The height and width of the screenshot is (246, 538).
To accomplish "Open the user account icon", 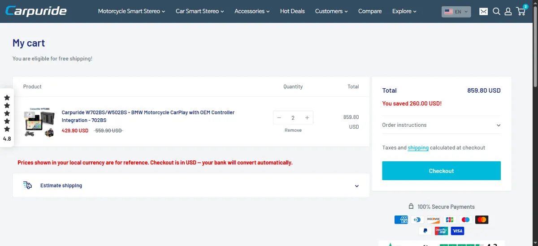I will coord(508,11).
